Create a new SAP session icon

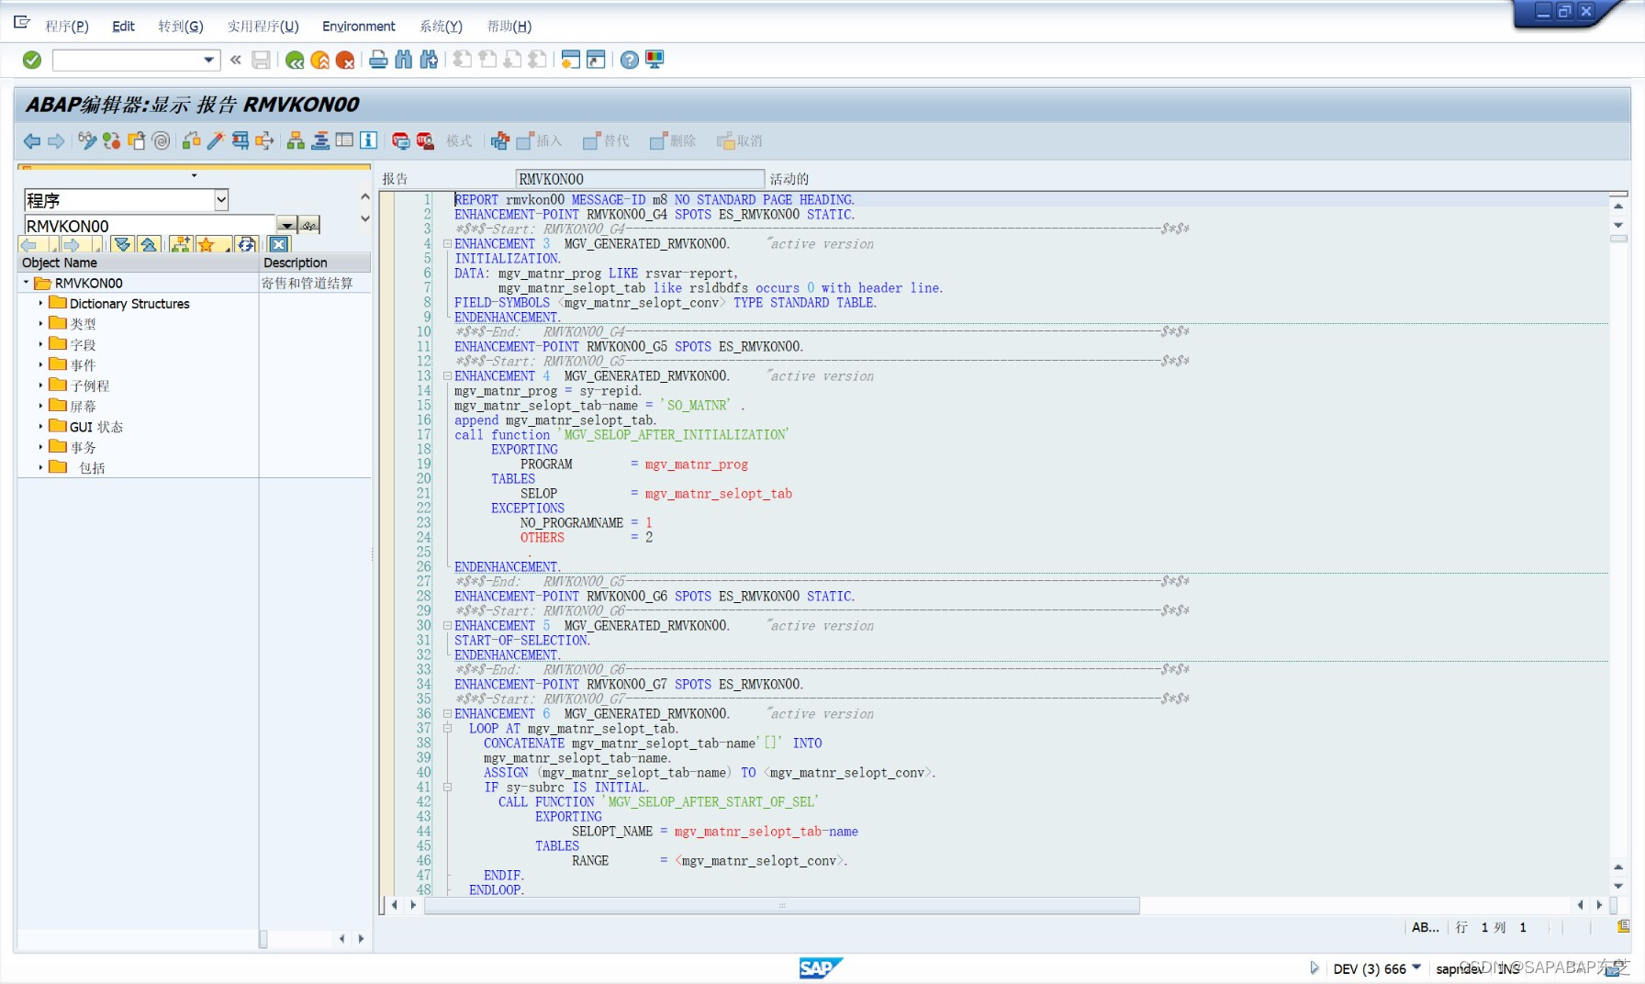click(570, 60)
